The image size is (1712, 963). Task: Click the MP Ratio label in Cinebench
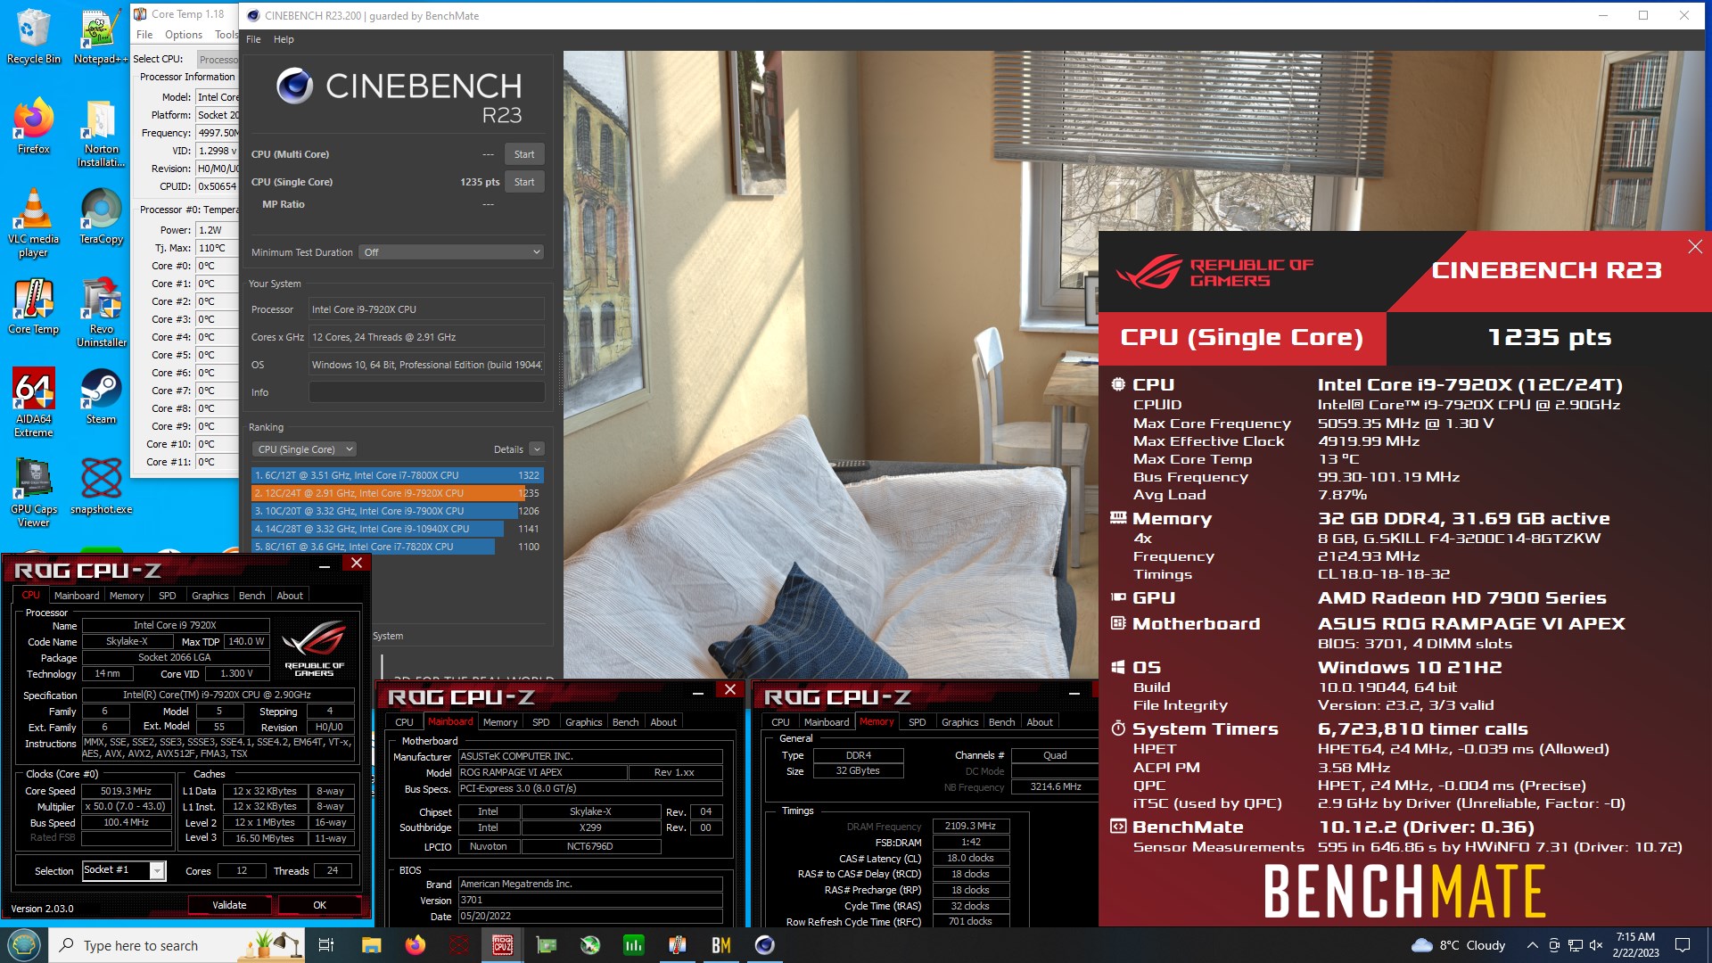284,204
